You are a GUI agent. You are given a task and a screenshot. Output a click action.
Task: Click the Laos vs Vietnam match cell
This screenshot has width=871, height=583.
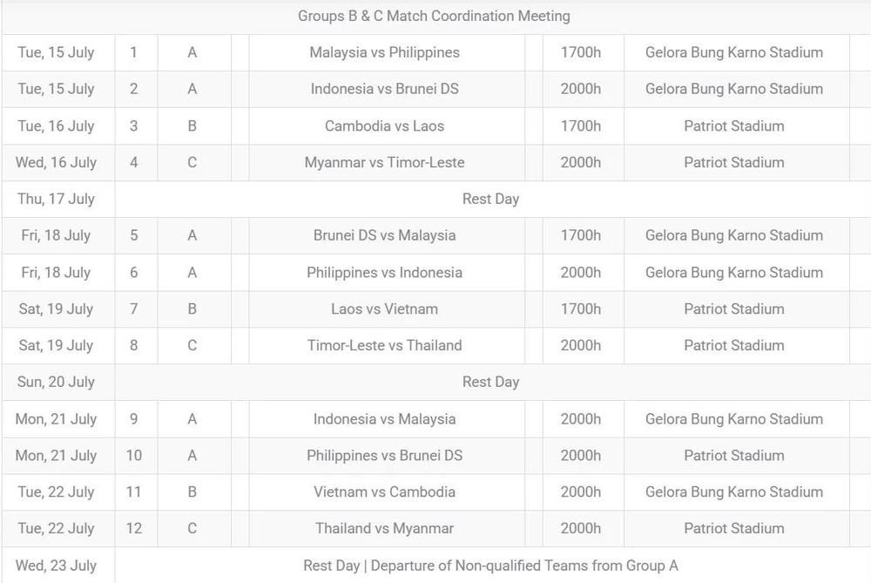pyautogui.click(x=384, y=308)
